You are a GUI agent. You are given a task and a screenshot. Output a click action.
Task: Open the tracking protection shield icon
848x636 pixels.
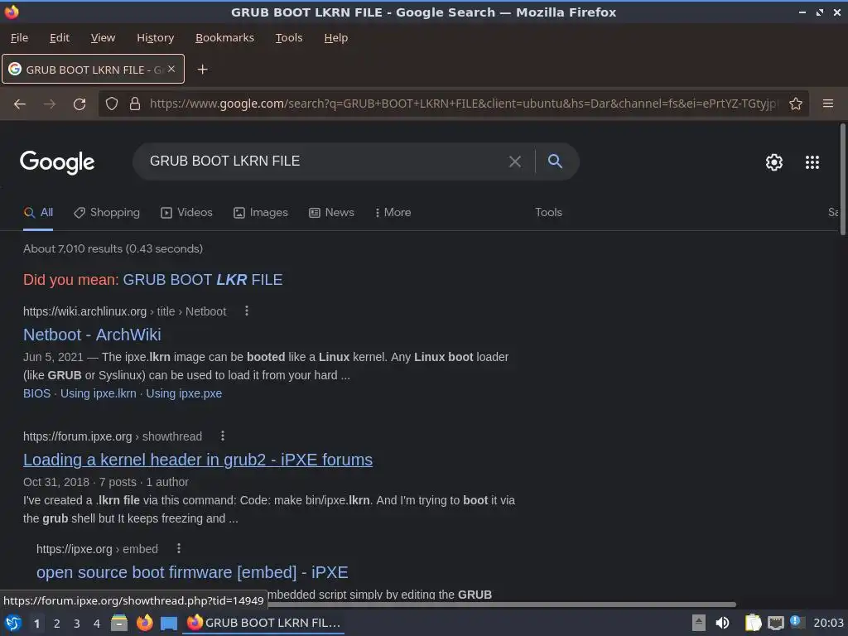tap(112, 104)
